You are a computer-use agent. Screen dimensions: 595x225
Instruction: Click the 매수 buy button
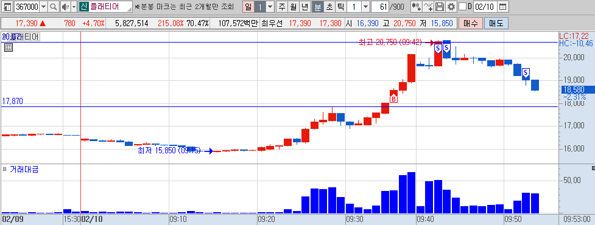click(x=471, y=23)
